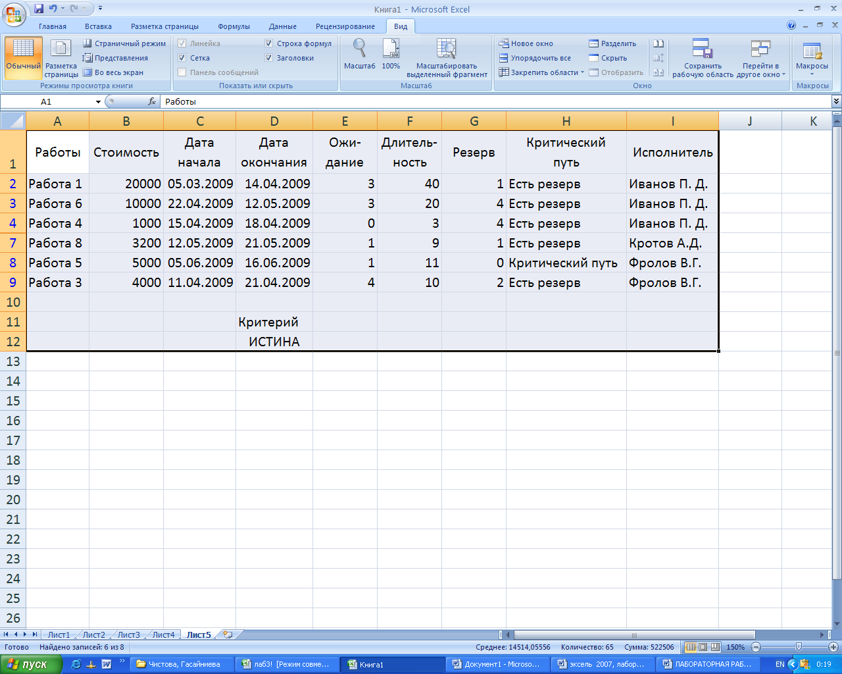Click Разделить window split
The height and width of the screenshot is (674, 842).
(x=612, y=43)
